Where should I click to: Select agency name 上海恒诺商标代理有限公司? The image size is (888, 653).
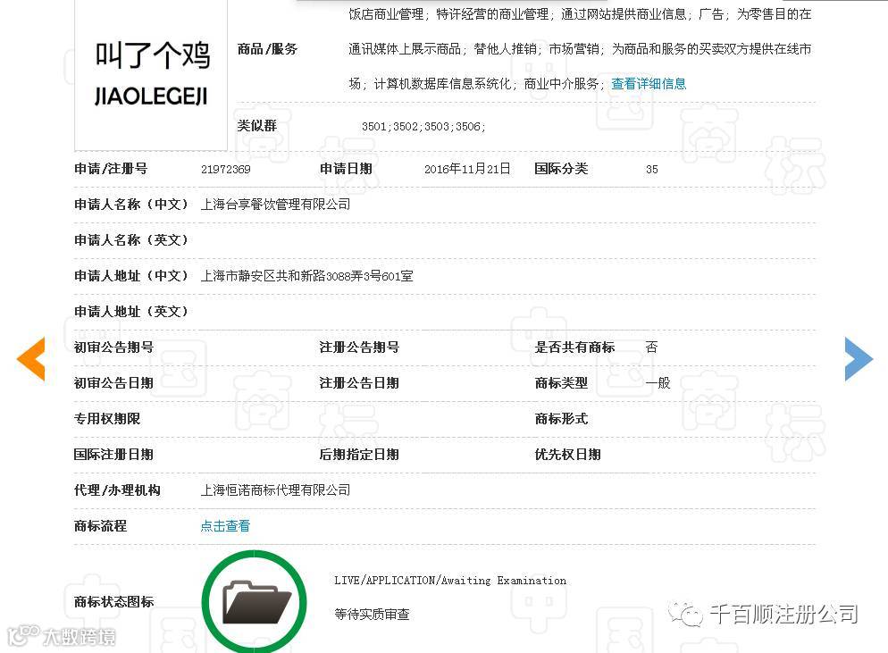click(x=275, y=490)
